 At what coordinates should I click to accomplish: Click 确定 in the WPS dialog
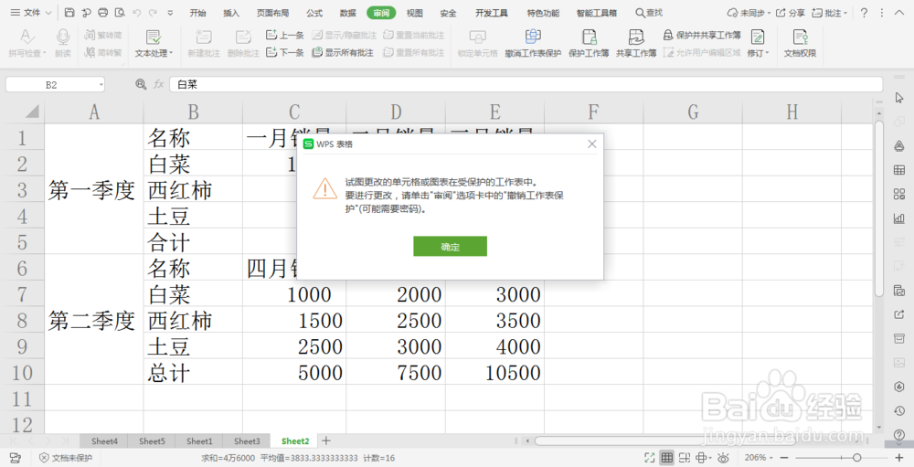pos(450,246)
